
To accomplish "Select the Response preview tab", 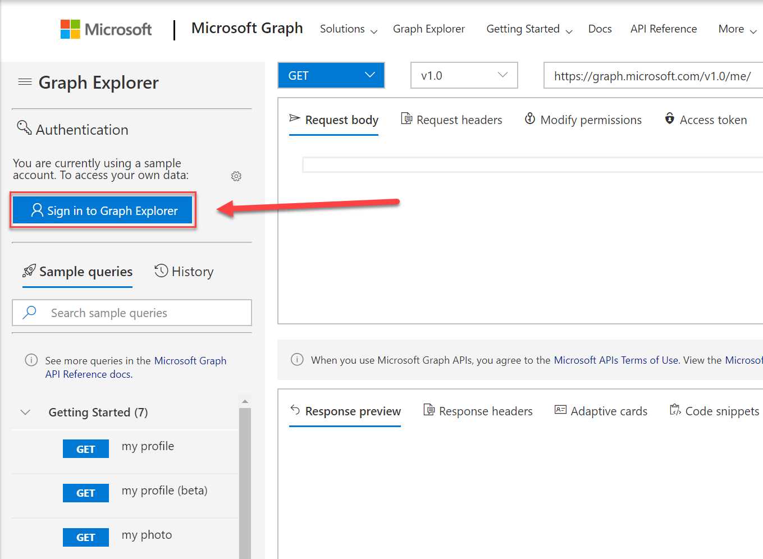I will pyautogui.click(x=345, y=411).
